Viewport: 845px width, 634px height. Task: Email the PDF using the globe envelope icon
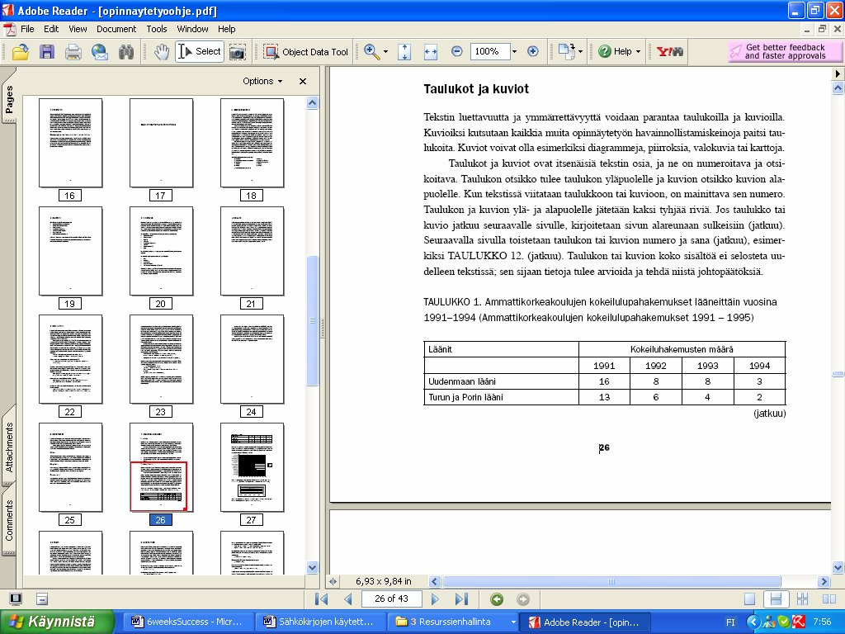[100, 52]
